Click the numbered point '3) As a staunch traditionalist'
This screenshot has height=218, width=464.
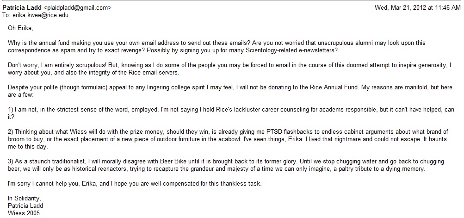226,165
